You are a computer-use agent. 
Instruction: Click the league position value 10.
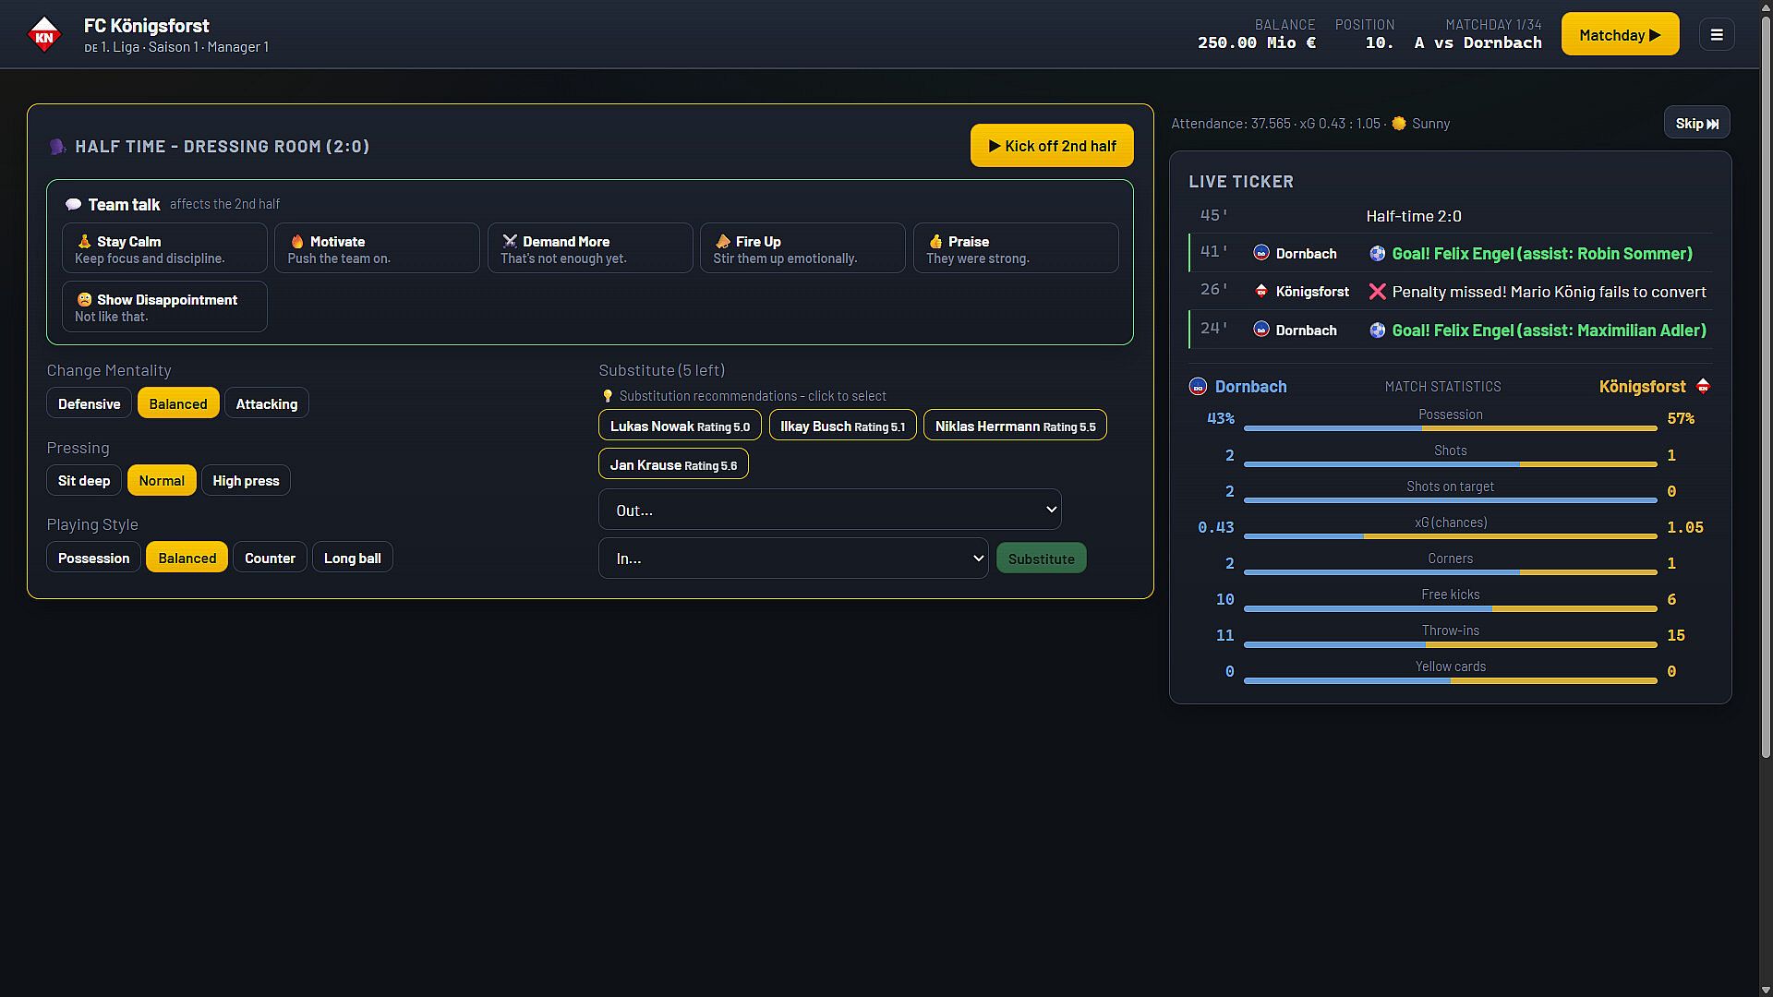pyautogui.click(x=1379, y=42)
